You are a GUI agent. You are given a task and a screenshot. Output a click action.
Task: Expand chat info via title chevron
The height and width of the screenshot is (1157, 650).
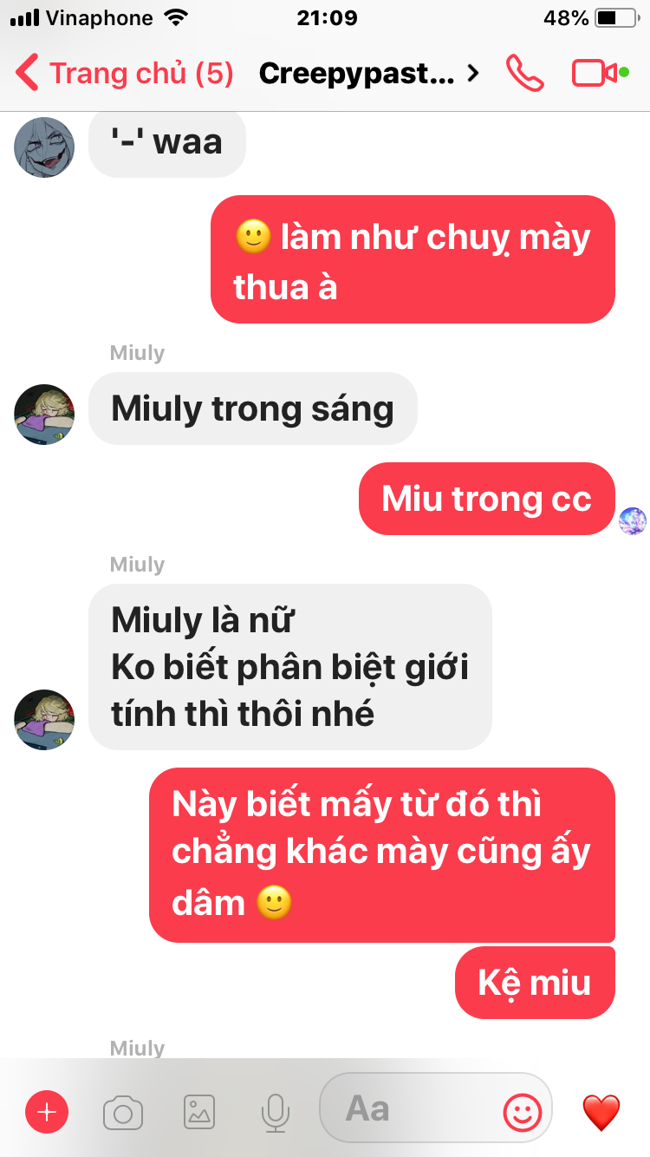(472, 74)
